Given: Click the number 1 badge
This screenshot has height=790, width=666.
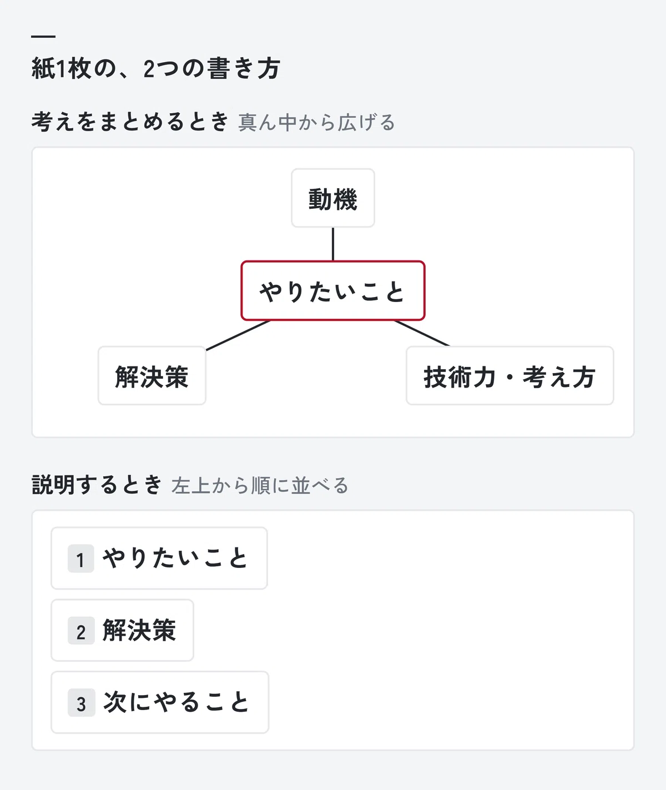Looking at the screenshot, I should click(x=81, y=558).
